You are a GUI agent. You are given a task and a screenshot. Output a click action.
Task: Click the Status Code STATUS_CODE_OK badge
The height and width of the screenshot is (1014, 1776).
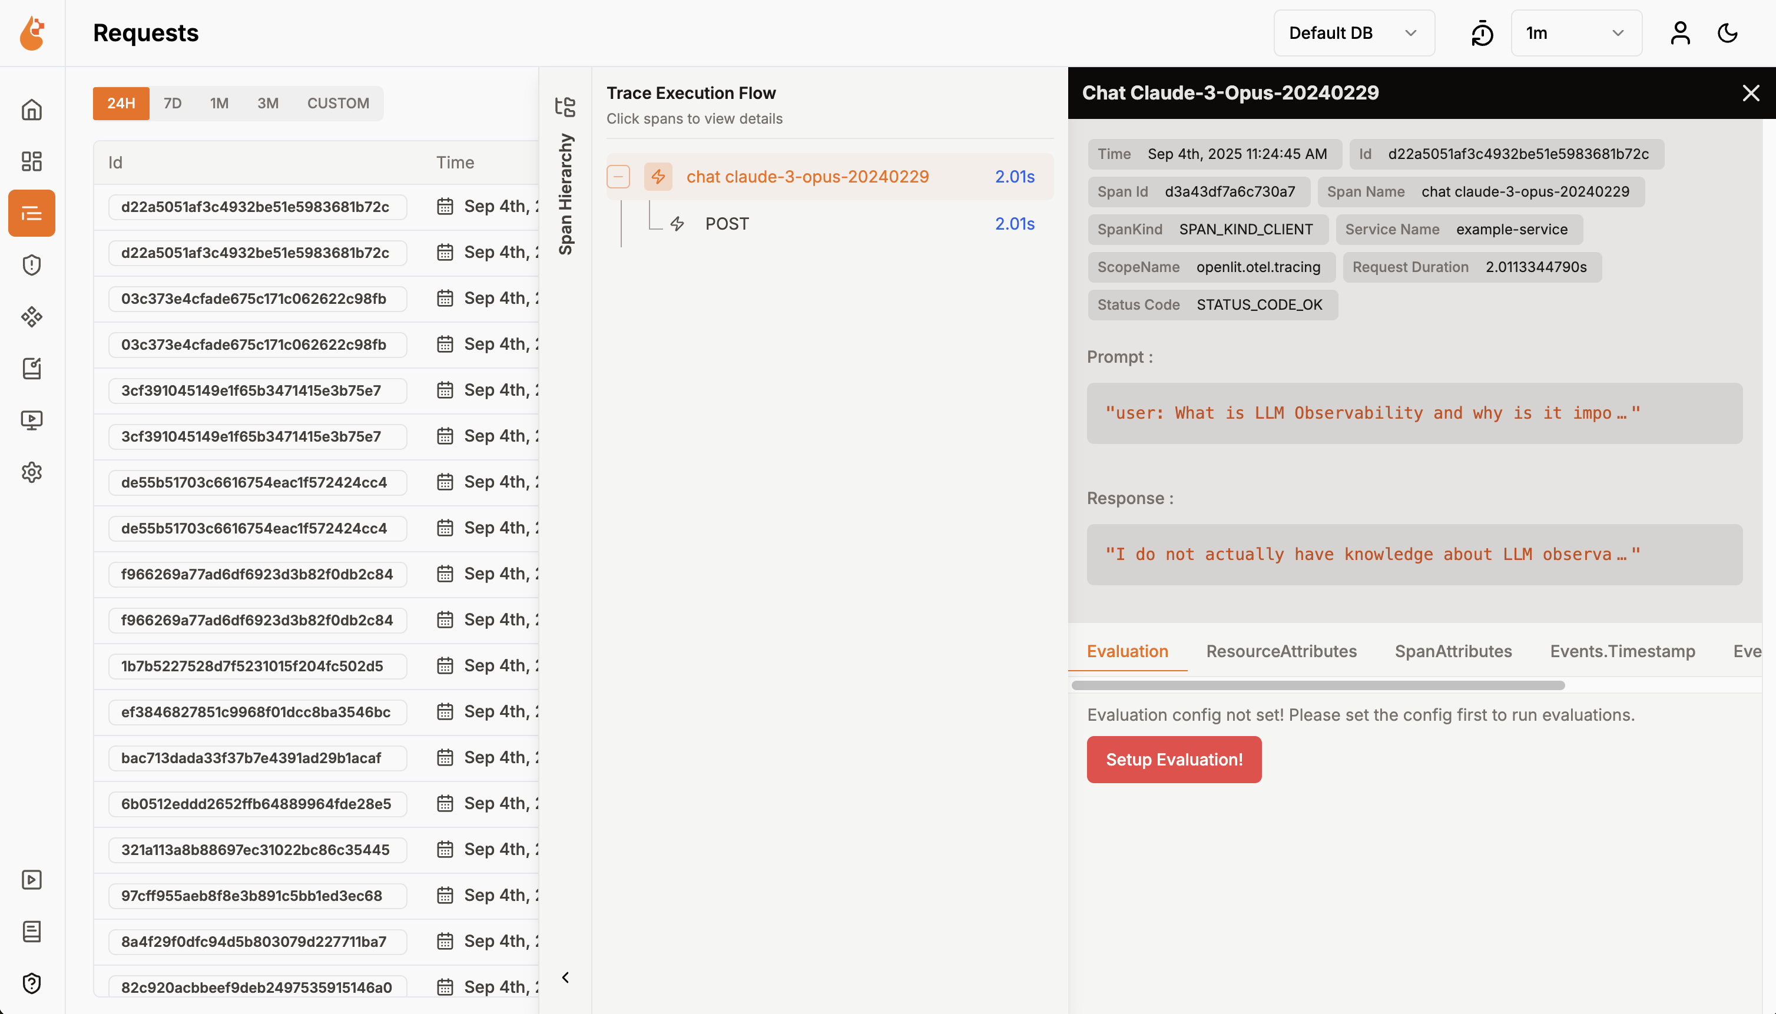(1212, 304)
